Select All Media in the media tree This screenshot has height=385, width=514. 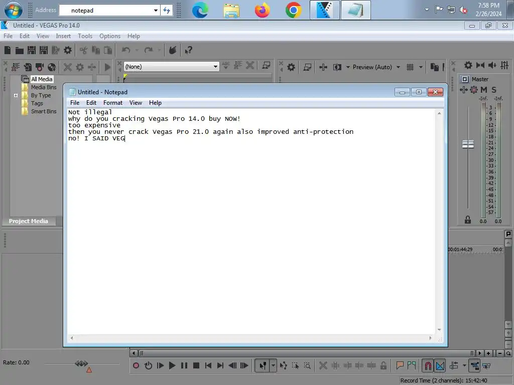click(x=42, y=79)
